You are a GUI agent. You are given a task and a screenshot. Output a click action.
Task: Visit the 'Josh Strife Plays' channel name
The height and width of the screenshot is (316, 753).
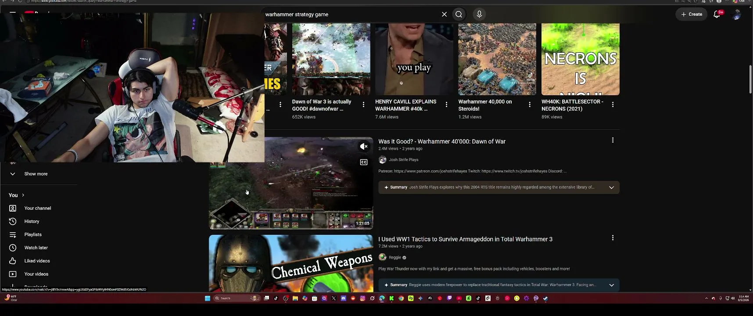[x=404, y=160]
